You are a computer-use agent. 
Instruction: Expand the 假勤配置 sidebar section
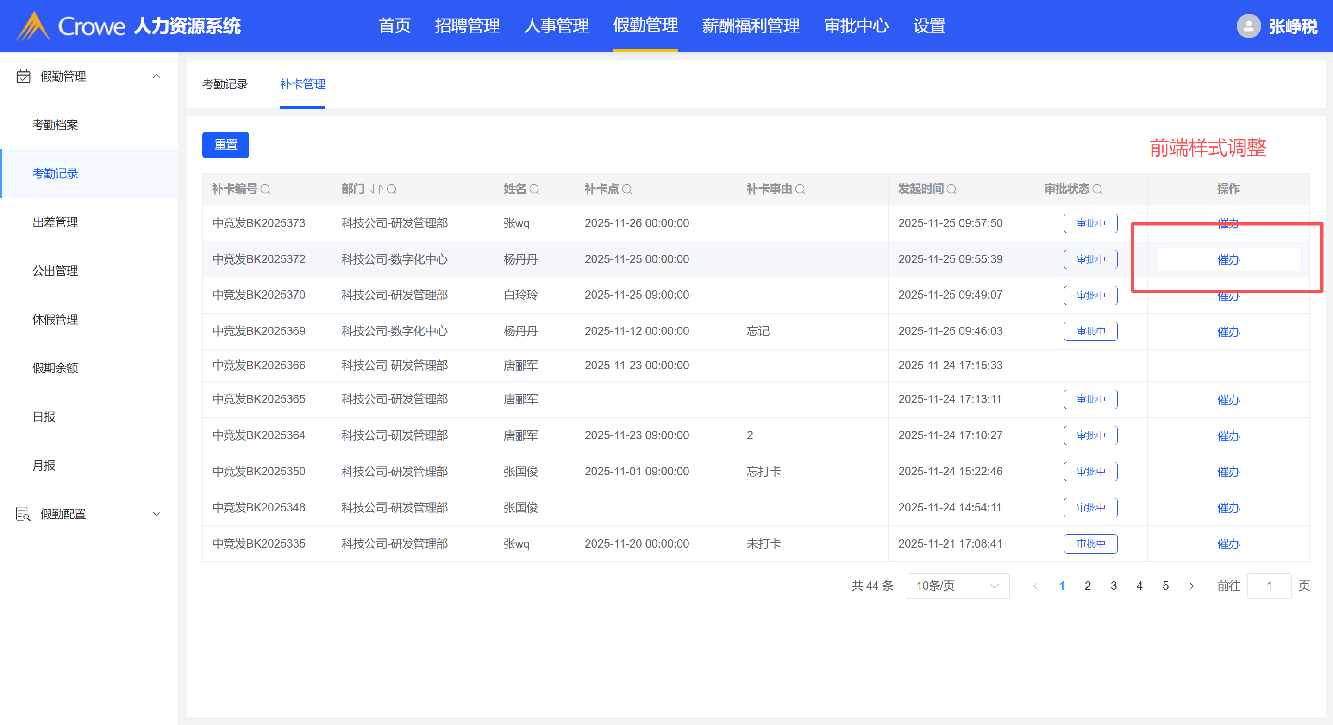click(x=156, y=514)
